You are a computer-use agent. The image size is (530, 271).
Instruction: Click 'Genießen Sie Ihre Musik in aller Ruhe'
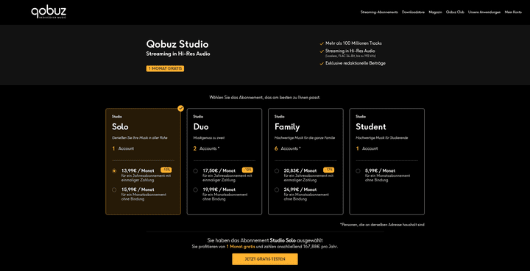[x=140, y=138]
